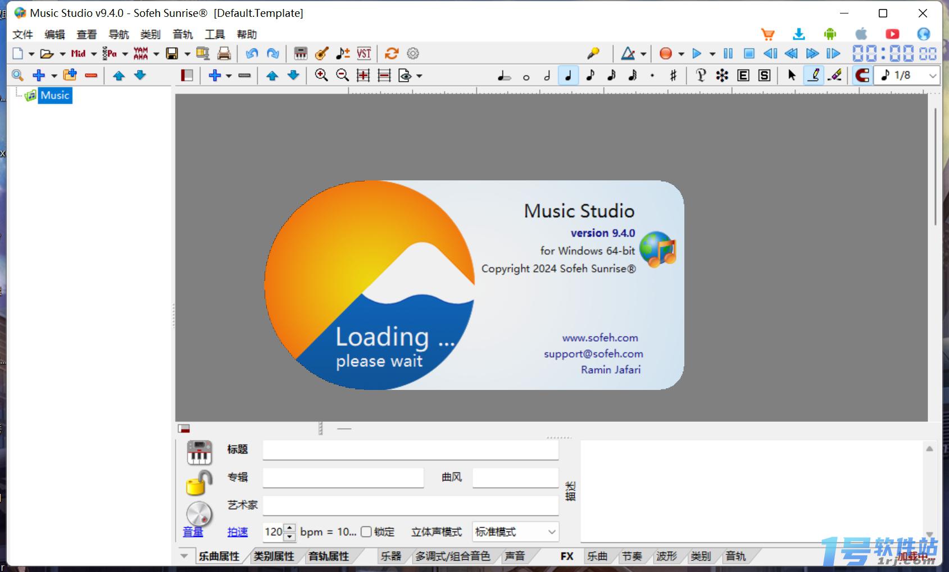Redo the last action
This screenshot has height=572, width=949.
273,53
